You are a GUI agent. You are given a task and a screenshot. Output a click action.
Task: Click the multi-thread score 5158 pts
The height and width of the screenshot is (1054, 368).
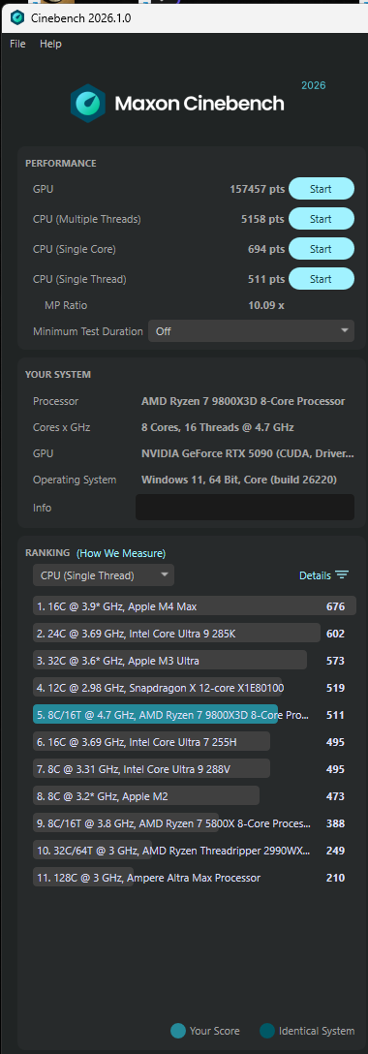point(262,219)
